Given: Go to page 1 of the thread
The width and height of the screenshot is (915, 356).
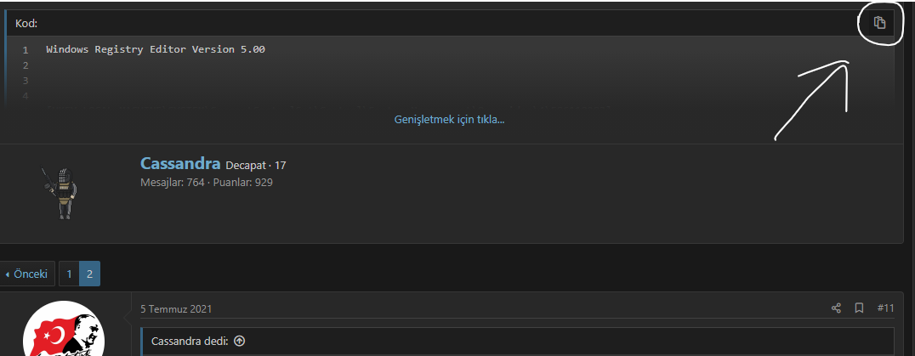Looking at the screenshot, I should 69,274.
